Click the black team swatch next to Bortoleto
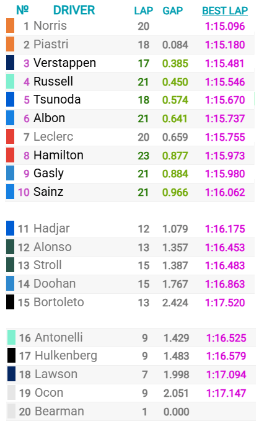Viewport: 259px width, 429px height. tap(10, 302)
